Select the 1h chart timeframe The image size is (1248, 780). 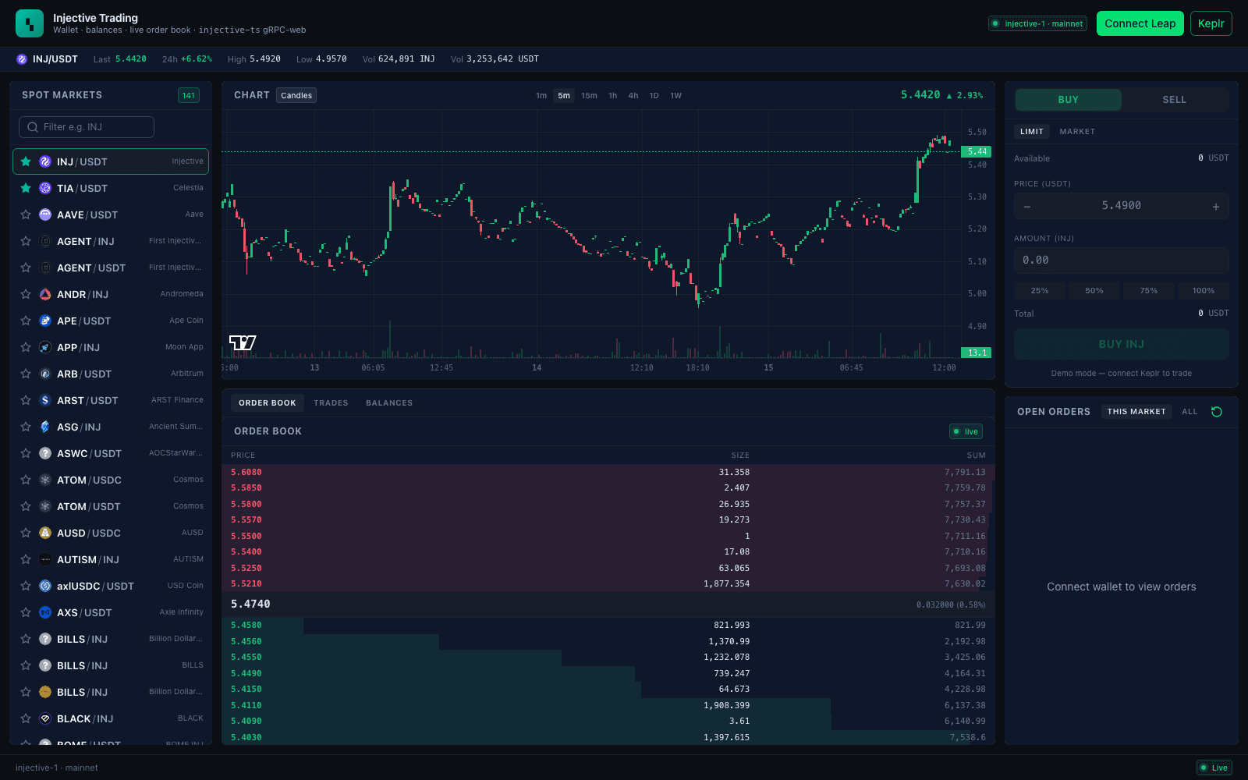coord(613,96)
